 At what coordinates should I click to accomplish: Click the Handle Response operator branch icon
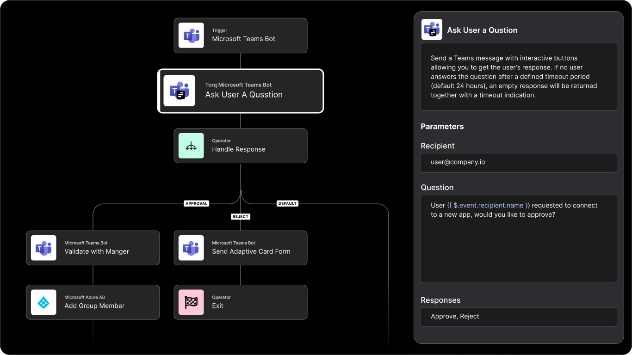coord(191,146)
